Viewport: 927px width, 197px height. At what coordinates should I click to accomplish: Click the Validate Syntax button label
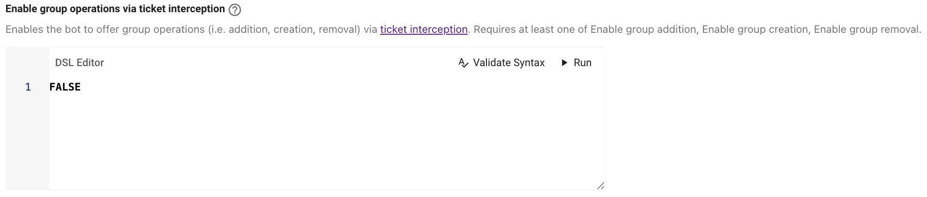click(509, 63)
